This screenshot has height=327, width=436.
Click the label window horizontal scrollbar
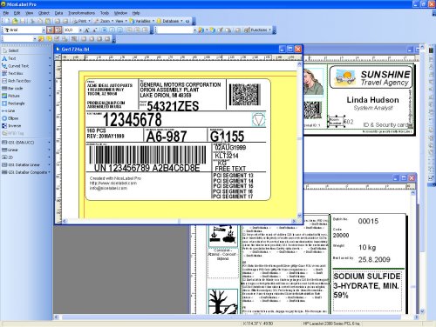tap(179, 221)
